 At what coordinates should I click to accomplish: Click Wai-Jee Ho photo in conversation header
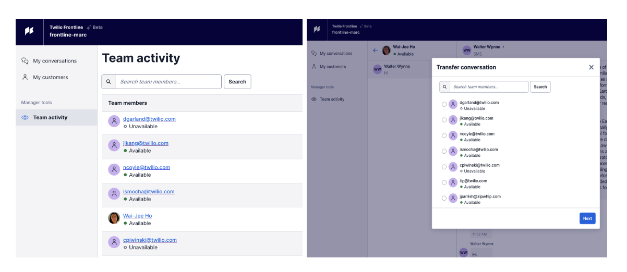[387, 51]
